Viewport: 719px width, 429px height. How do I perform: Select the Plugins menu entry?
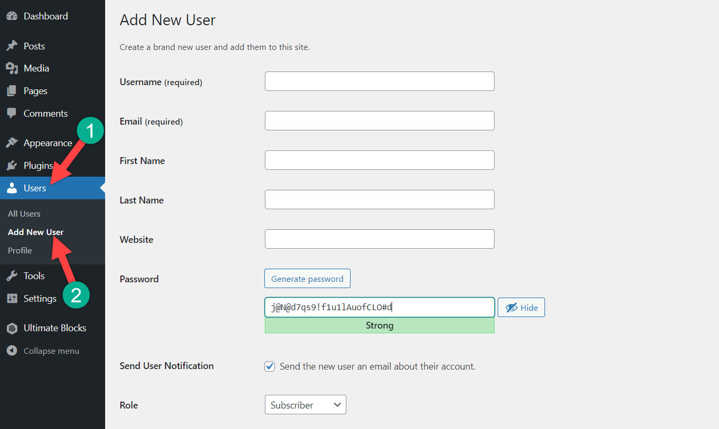[37, 166]
